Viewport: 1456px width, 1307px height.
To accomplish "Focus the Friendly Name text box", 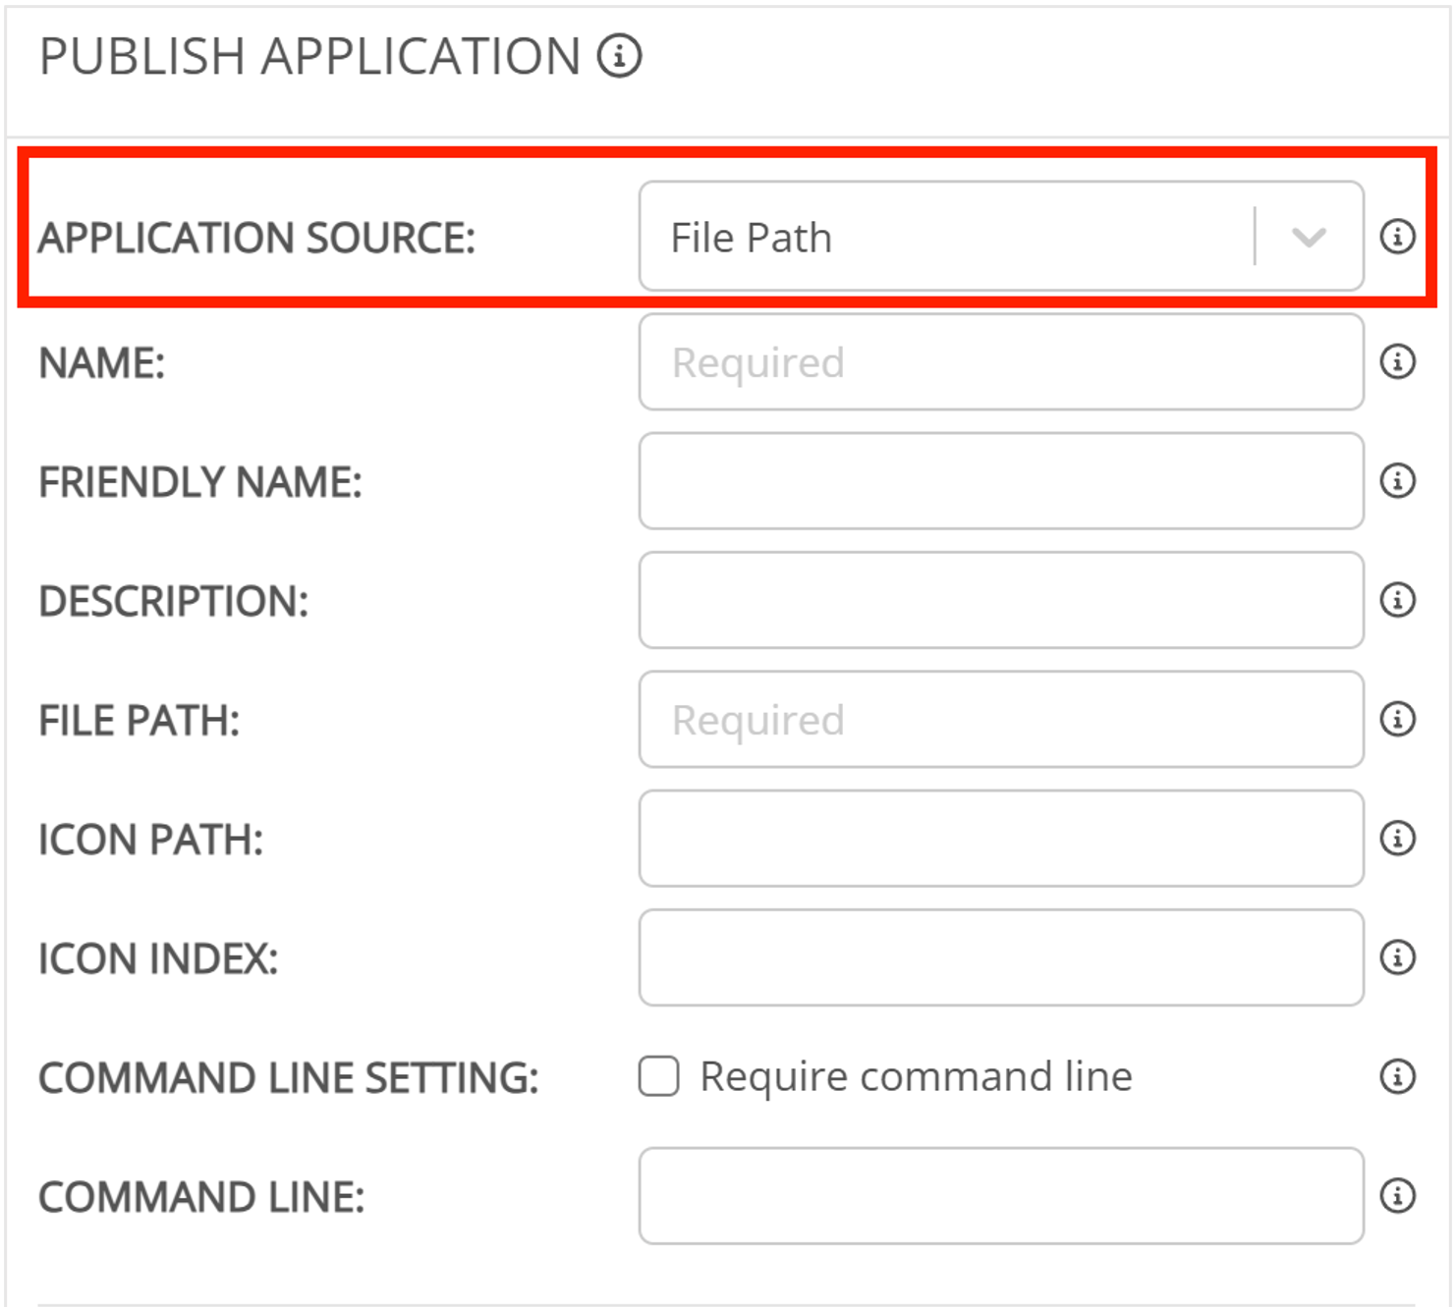I will pos(1000,481).
